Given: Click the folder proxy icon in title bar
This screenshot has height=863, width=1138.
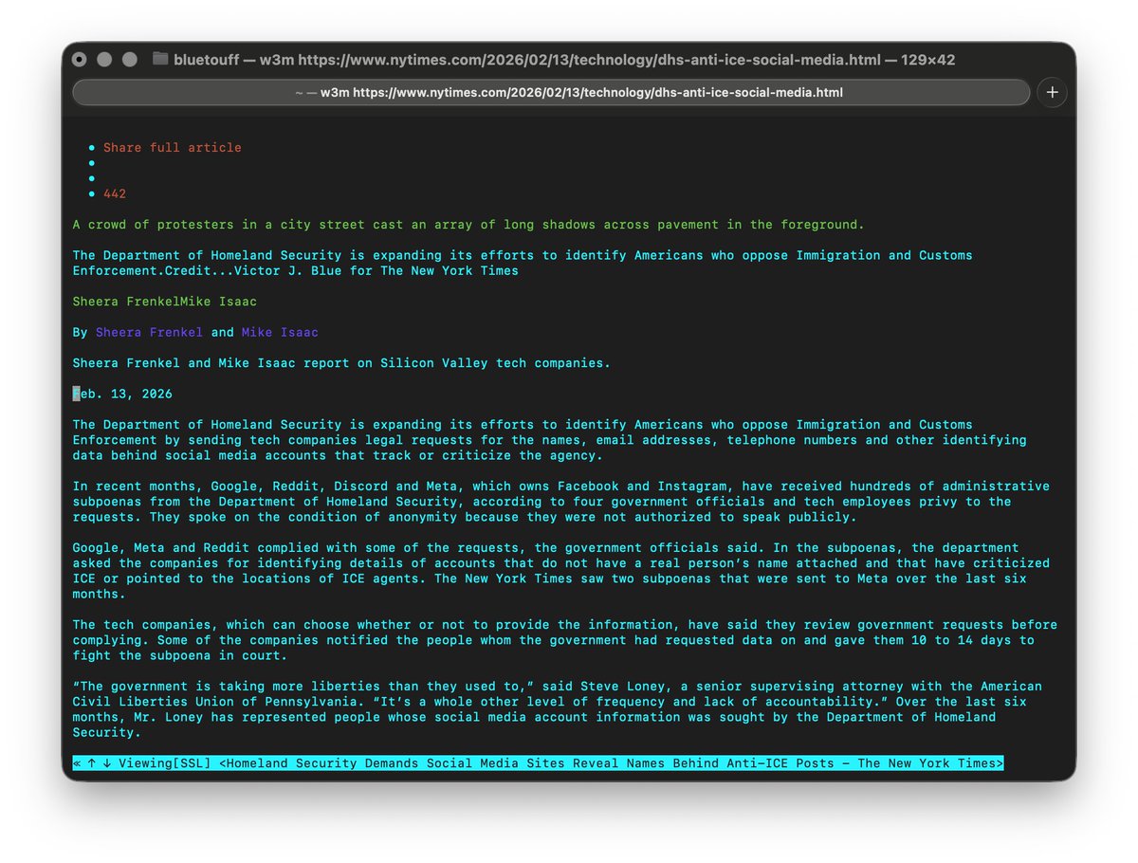Looking at the screenshot, I should pos(160,60).
